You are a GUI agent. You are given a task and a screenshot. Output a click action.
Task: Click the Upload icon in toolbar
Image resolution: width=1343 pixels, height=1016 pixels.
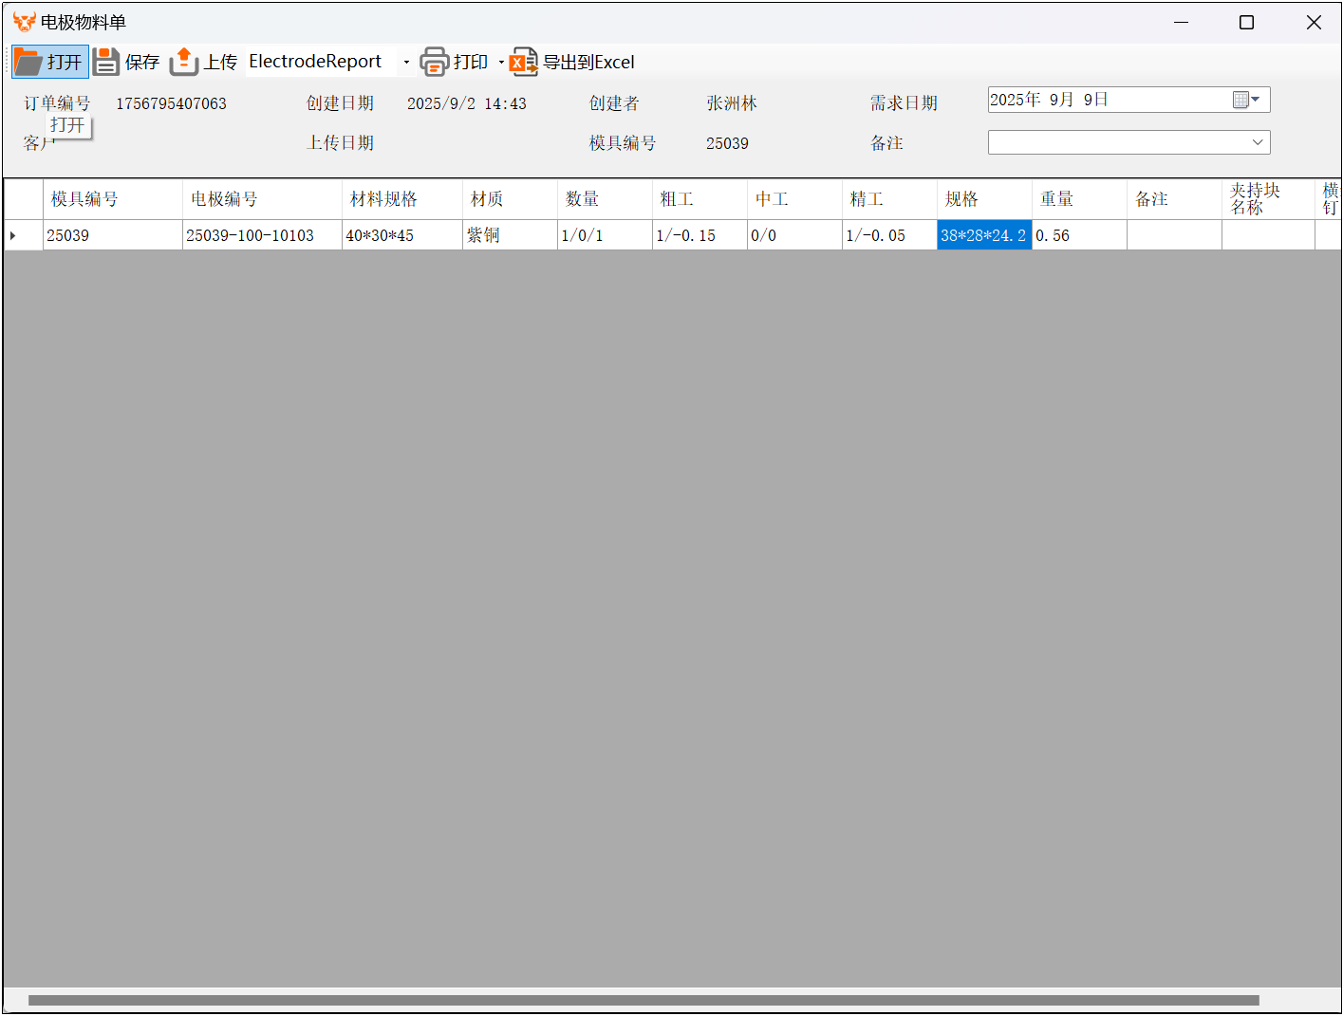(x=183, y=62)
